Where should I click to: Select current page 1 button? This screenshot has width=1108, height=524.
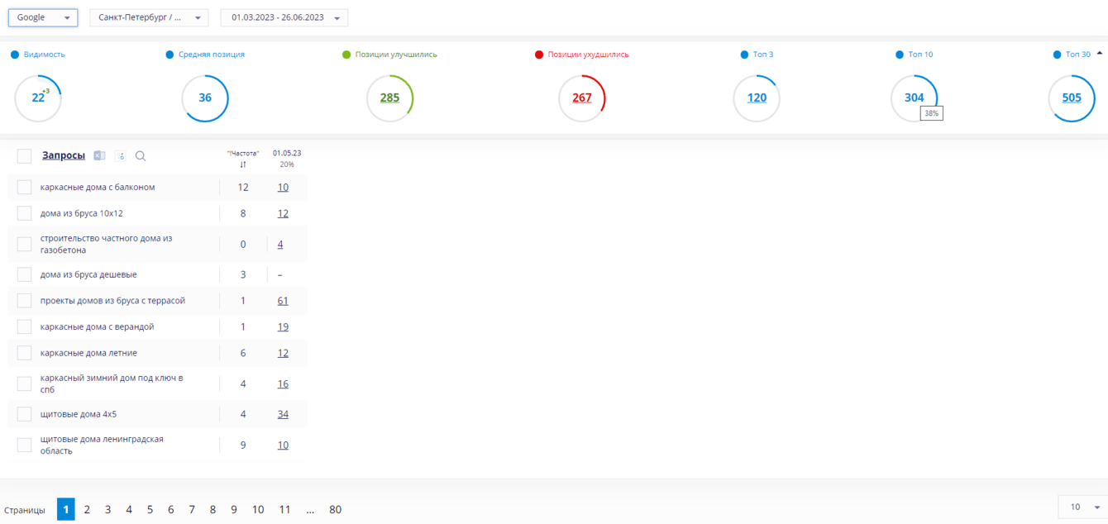point(66,509)
